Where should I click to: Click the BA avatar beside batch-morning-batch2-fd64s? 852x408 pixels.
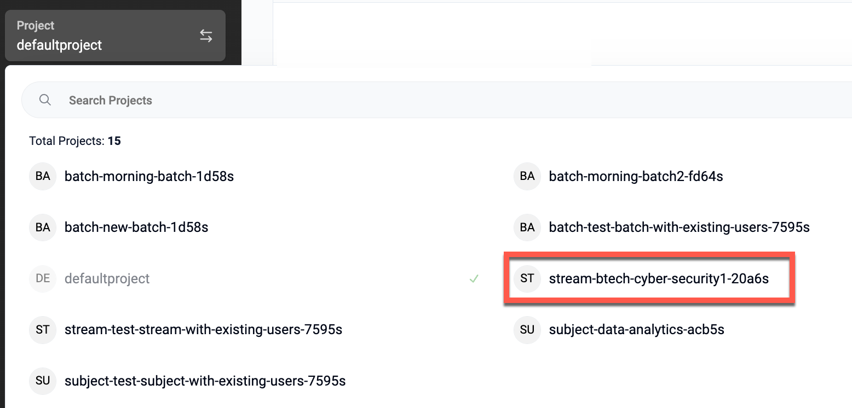(527, 177)
